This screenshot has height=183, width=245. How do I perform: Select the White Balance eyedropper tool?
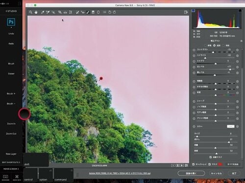[43, 12]
